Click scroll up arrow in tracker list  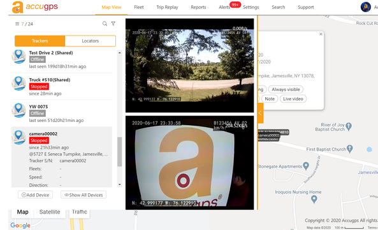point(120,53)
